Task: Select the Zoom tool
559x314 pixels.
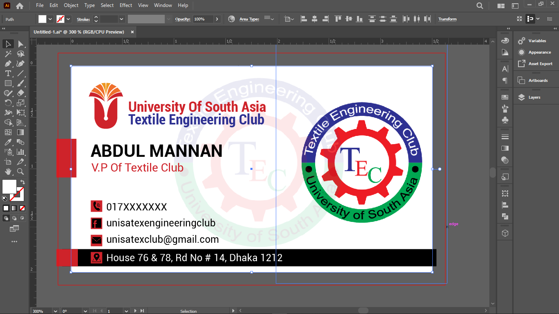Action: pos(20,172)
